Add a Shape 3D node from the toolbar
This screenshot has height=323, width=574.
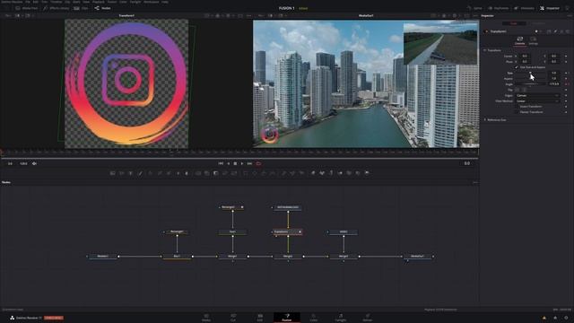pyautogui.click(x=322, y=173)
